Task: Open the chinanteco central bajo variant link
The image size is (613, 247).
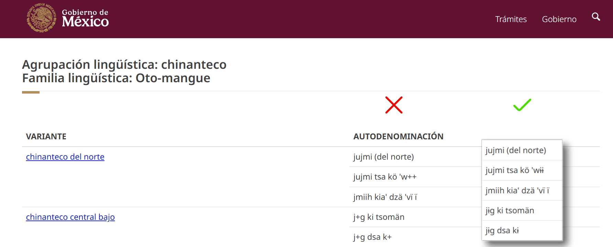Action: click(x=70, y=217)
